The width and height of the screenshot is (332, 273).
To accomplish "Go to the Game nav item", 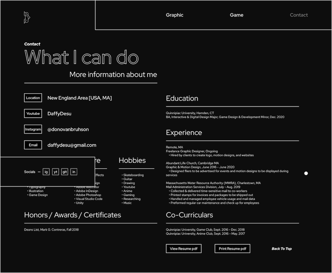I will point(237,15).
